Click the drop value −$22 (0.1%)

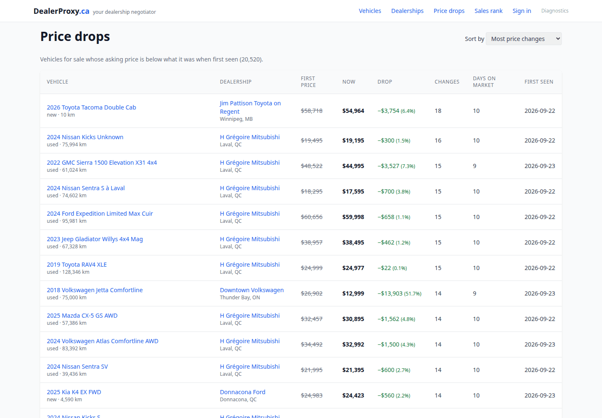(x=392, y=268)
